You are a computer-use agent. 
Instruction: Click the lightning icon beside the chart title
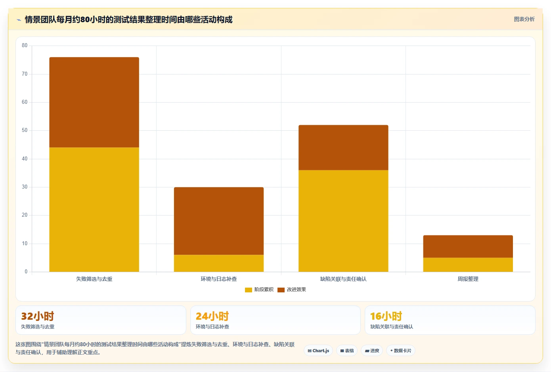[x=19, y=19]
